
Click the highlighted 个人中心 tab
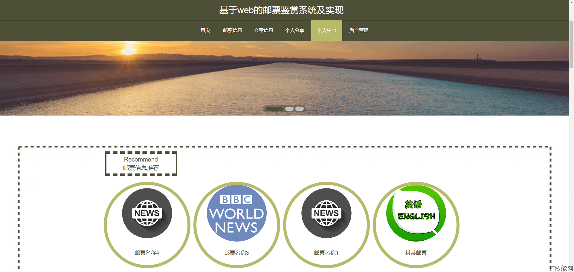[x=327, y=30]
